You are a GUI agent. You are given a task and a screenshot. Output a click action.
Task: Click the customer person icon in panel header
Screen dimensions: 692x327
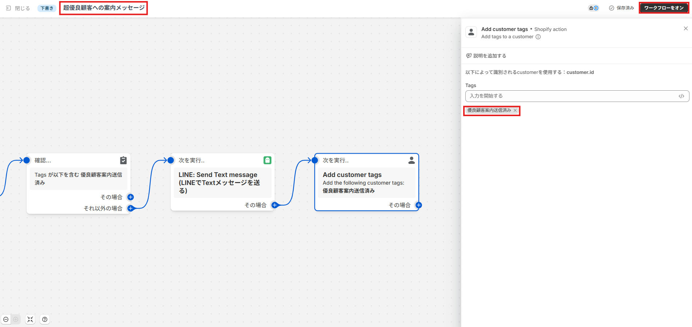(x=471, y=32)
